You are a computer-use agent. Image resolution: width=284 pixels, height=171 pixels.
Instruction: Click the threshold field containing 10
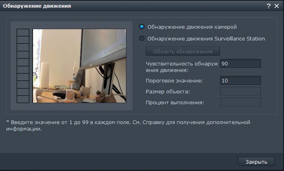[240, 81]
